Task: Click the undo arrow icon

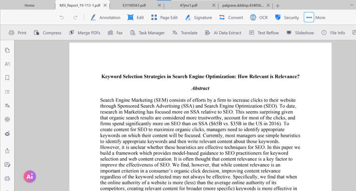Action: click(x=62, y=17)
